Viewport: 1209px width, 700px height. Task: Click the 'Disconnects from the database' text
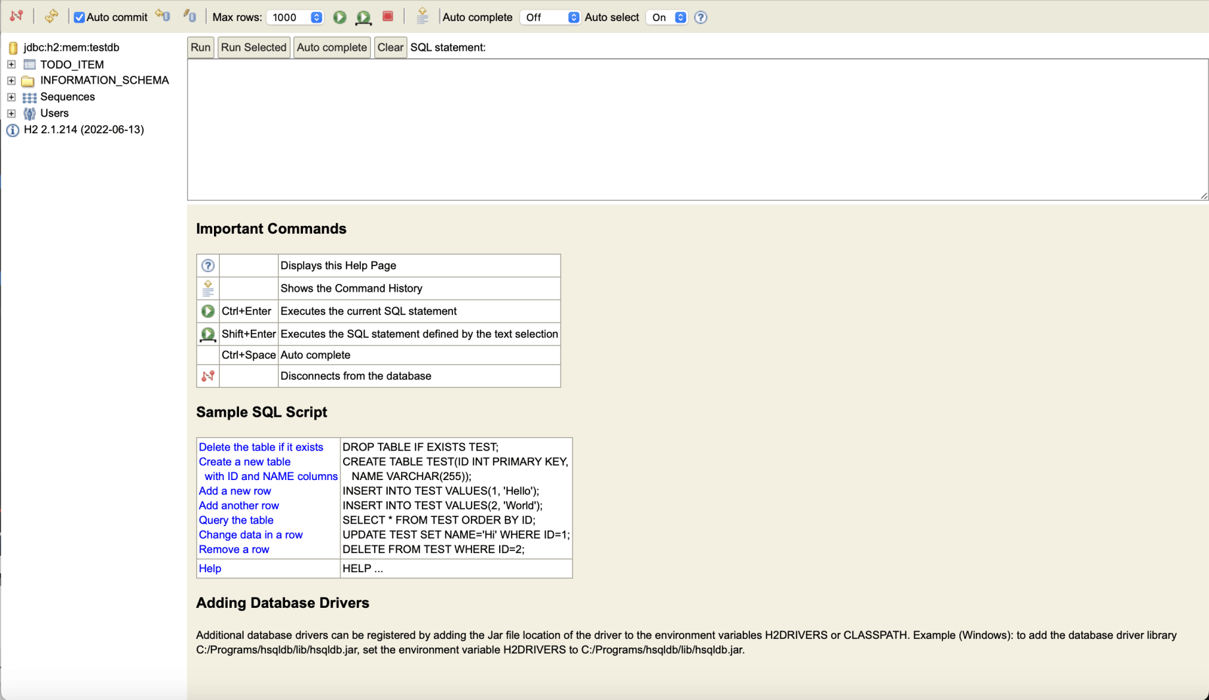coord(356,376)
